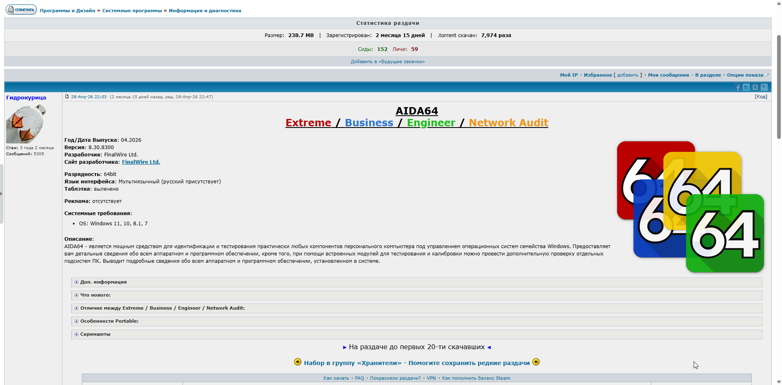Open Гидрокурица's user profile name
Image resolution: width=782 pixels, height=385 pixels.
tap(26, 98)
